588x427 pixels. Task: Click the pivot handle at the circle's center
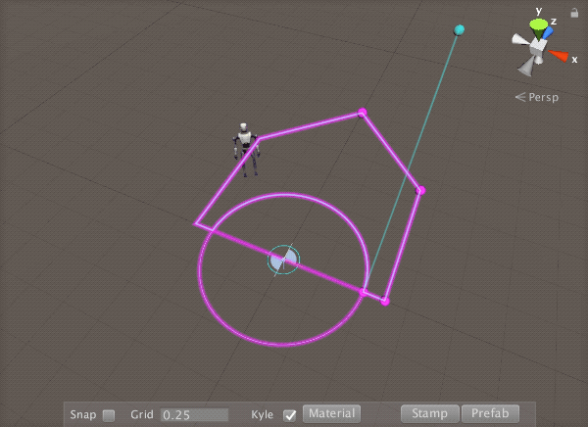pyautogui.click(x=283, y=260)
